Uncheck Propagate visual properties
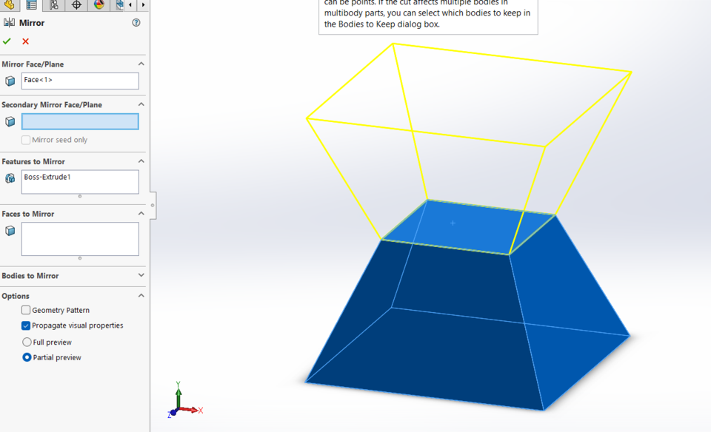 click(25, 325)
